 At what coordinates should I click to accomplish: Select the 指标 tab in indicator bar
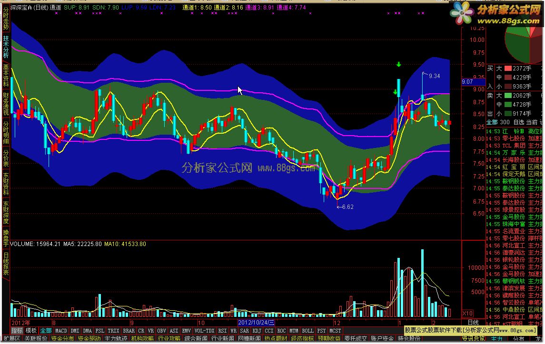[17, 331]
